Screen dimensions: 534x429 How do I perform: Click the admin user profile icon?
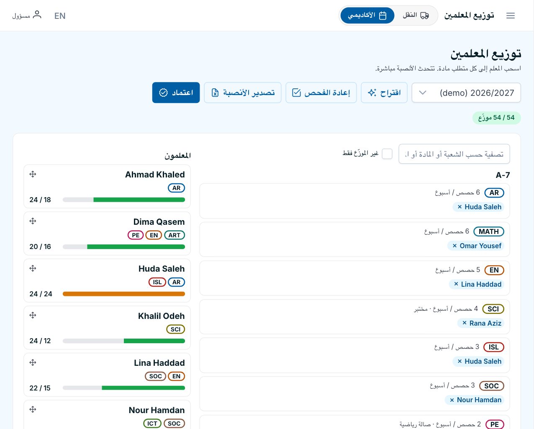coord(37,15)
